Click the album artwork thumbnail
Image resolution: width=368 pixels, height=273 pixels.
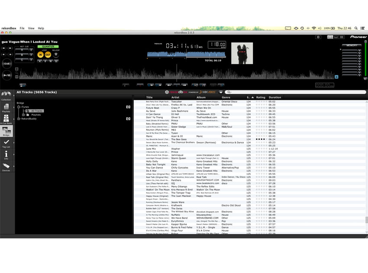coord(242,53)
